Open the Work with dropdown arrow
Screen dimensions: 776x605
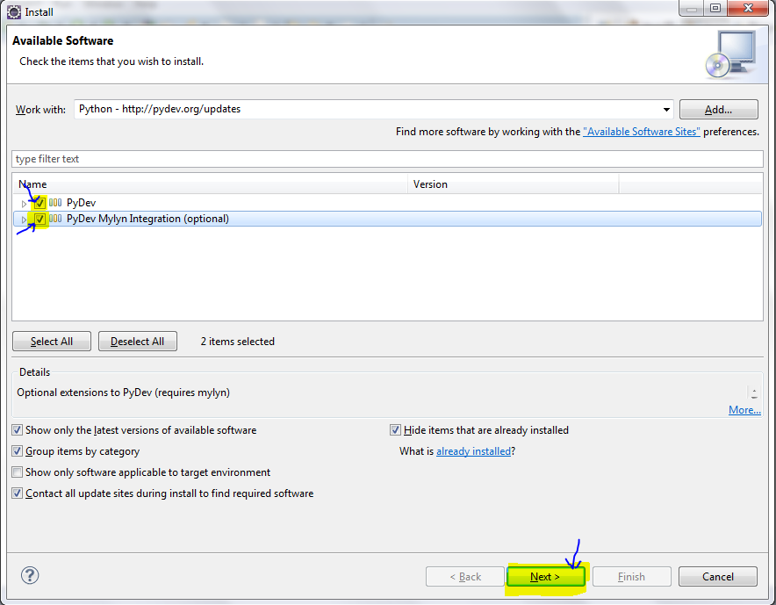coord(666,110)
